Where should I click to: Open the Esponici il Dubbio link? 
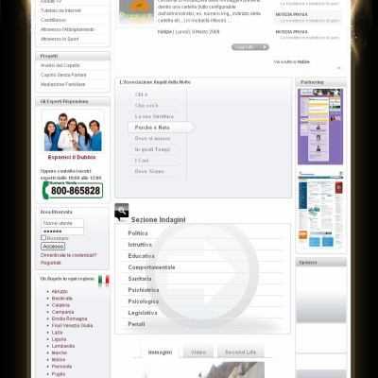(x=72, y=157)
